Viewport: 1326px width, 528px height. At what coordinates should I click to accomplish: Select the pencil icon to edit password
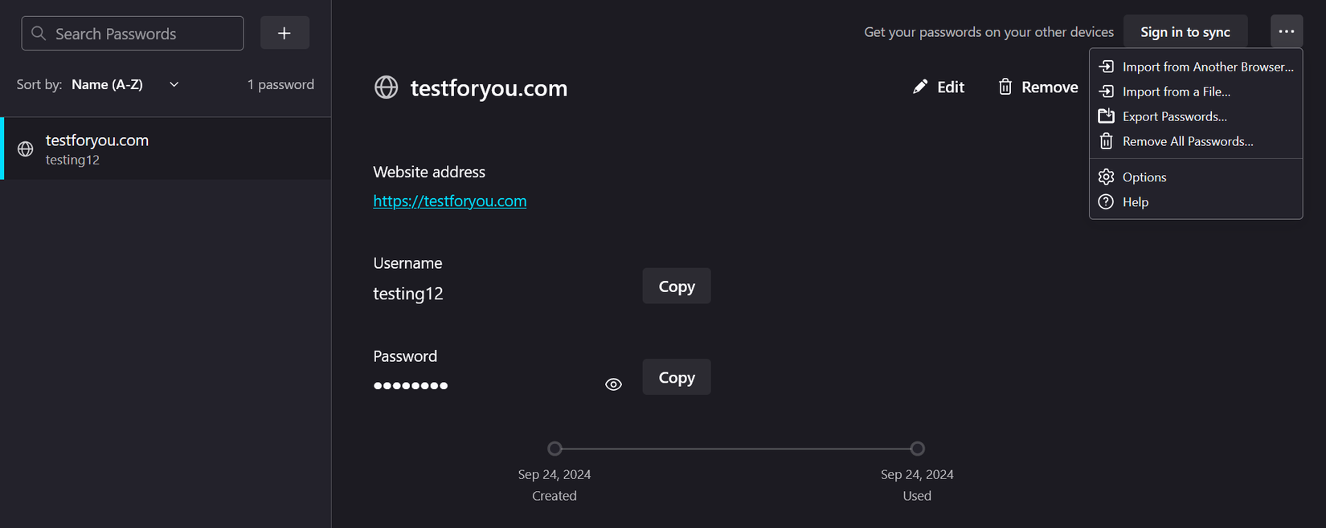[921, 86]
